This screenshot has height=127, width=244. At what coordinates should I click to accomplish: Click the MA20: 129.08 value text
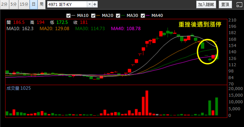54,29
